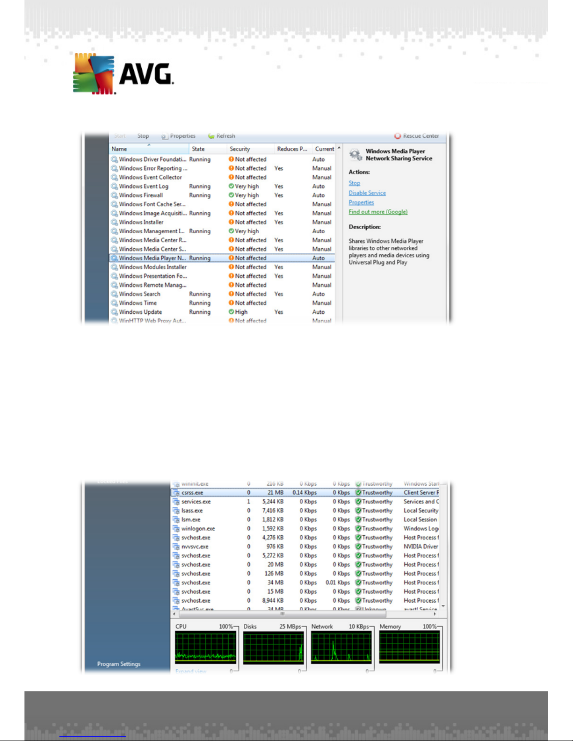Select the svchost.exe process using 4,276 KB
This screenshot has height=741, width=573.
click(305, 538)
